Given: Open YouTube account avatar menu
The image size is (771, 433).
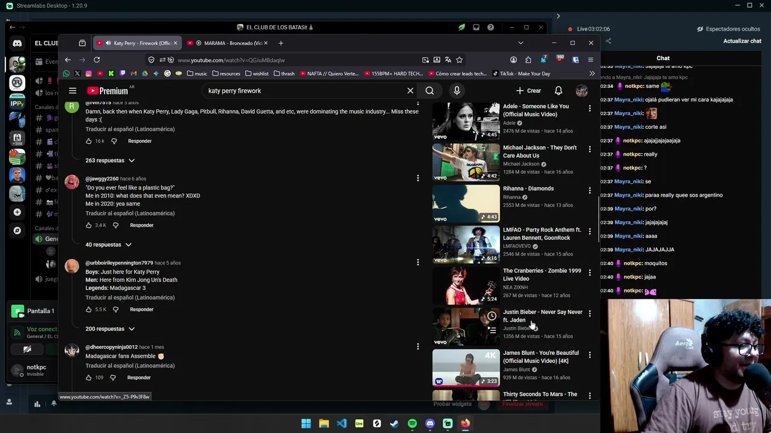Looking at the screenshot, I should (581, 91).
